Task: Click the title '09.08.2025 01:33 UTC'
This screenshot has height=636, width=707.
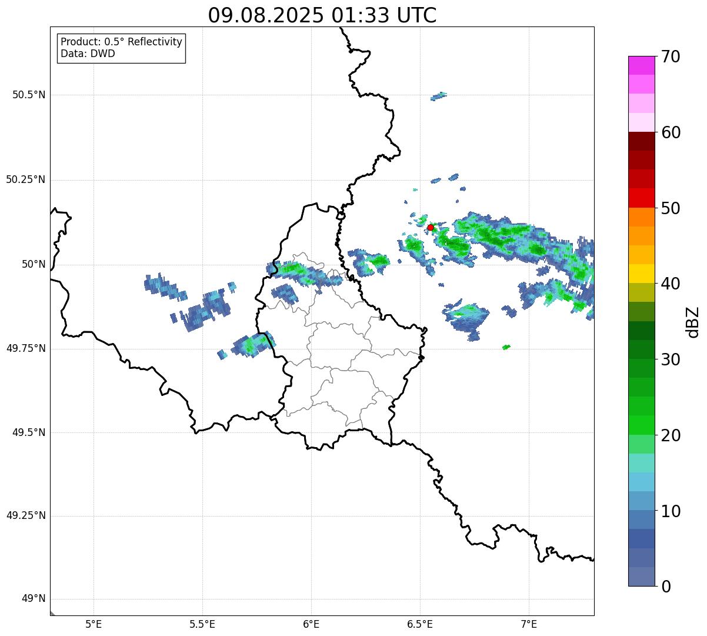Action: point(322,15)
